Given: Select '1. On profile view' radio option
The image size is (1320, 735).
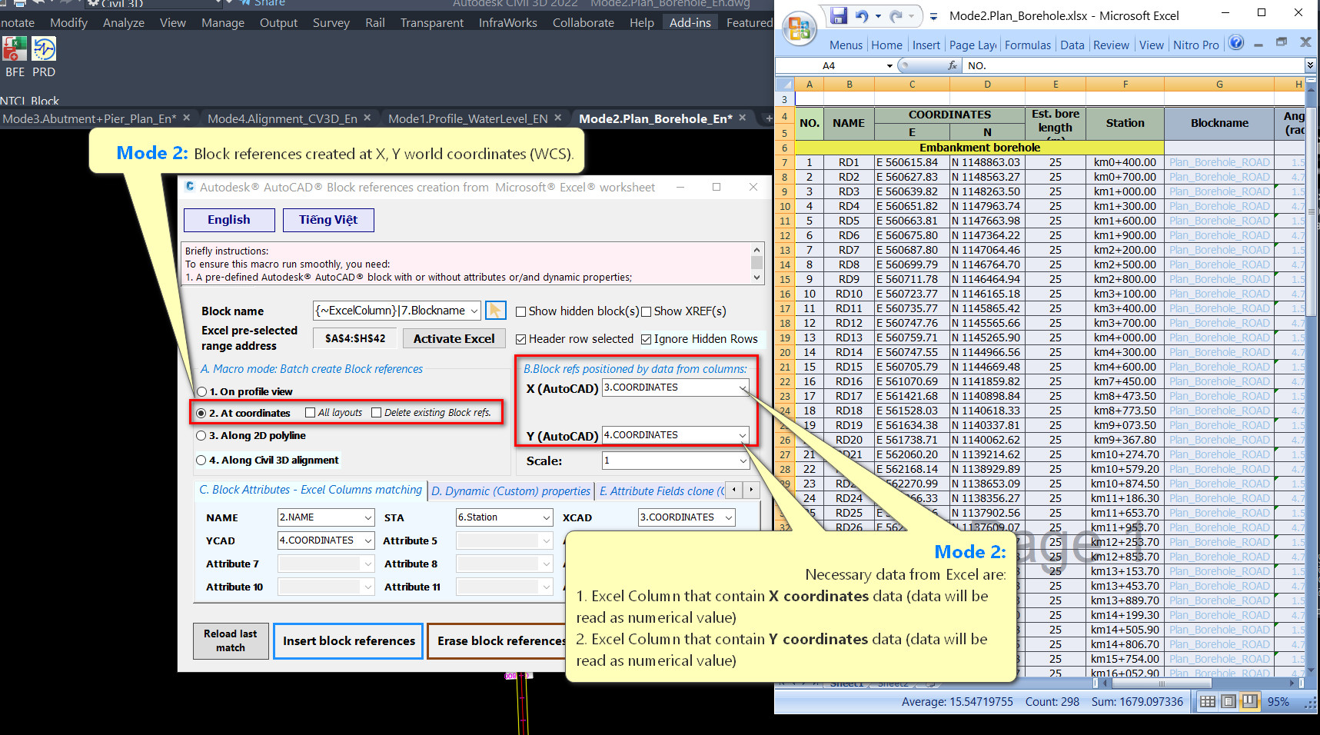Looking at the screenshot, I should click(x=201, y=392).
